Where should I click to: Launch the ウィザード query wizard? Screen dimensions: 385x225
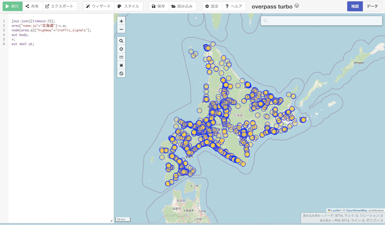click(x=99, y=6)
